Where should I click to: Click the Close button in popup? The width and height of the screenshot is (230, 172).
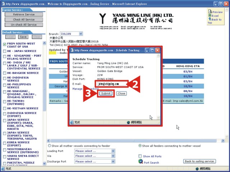click(x=121, y=94)
